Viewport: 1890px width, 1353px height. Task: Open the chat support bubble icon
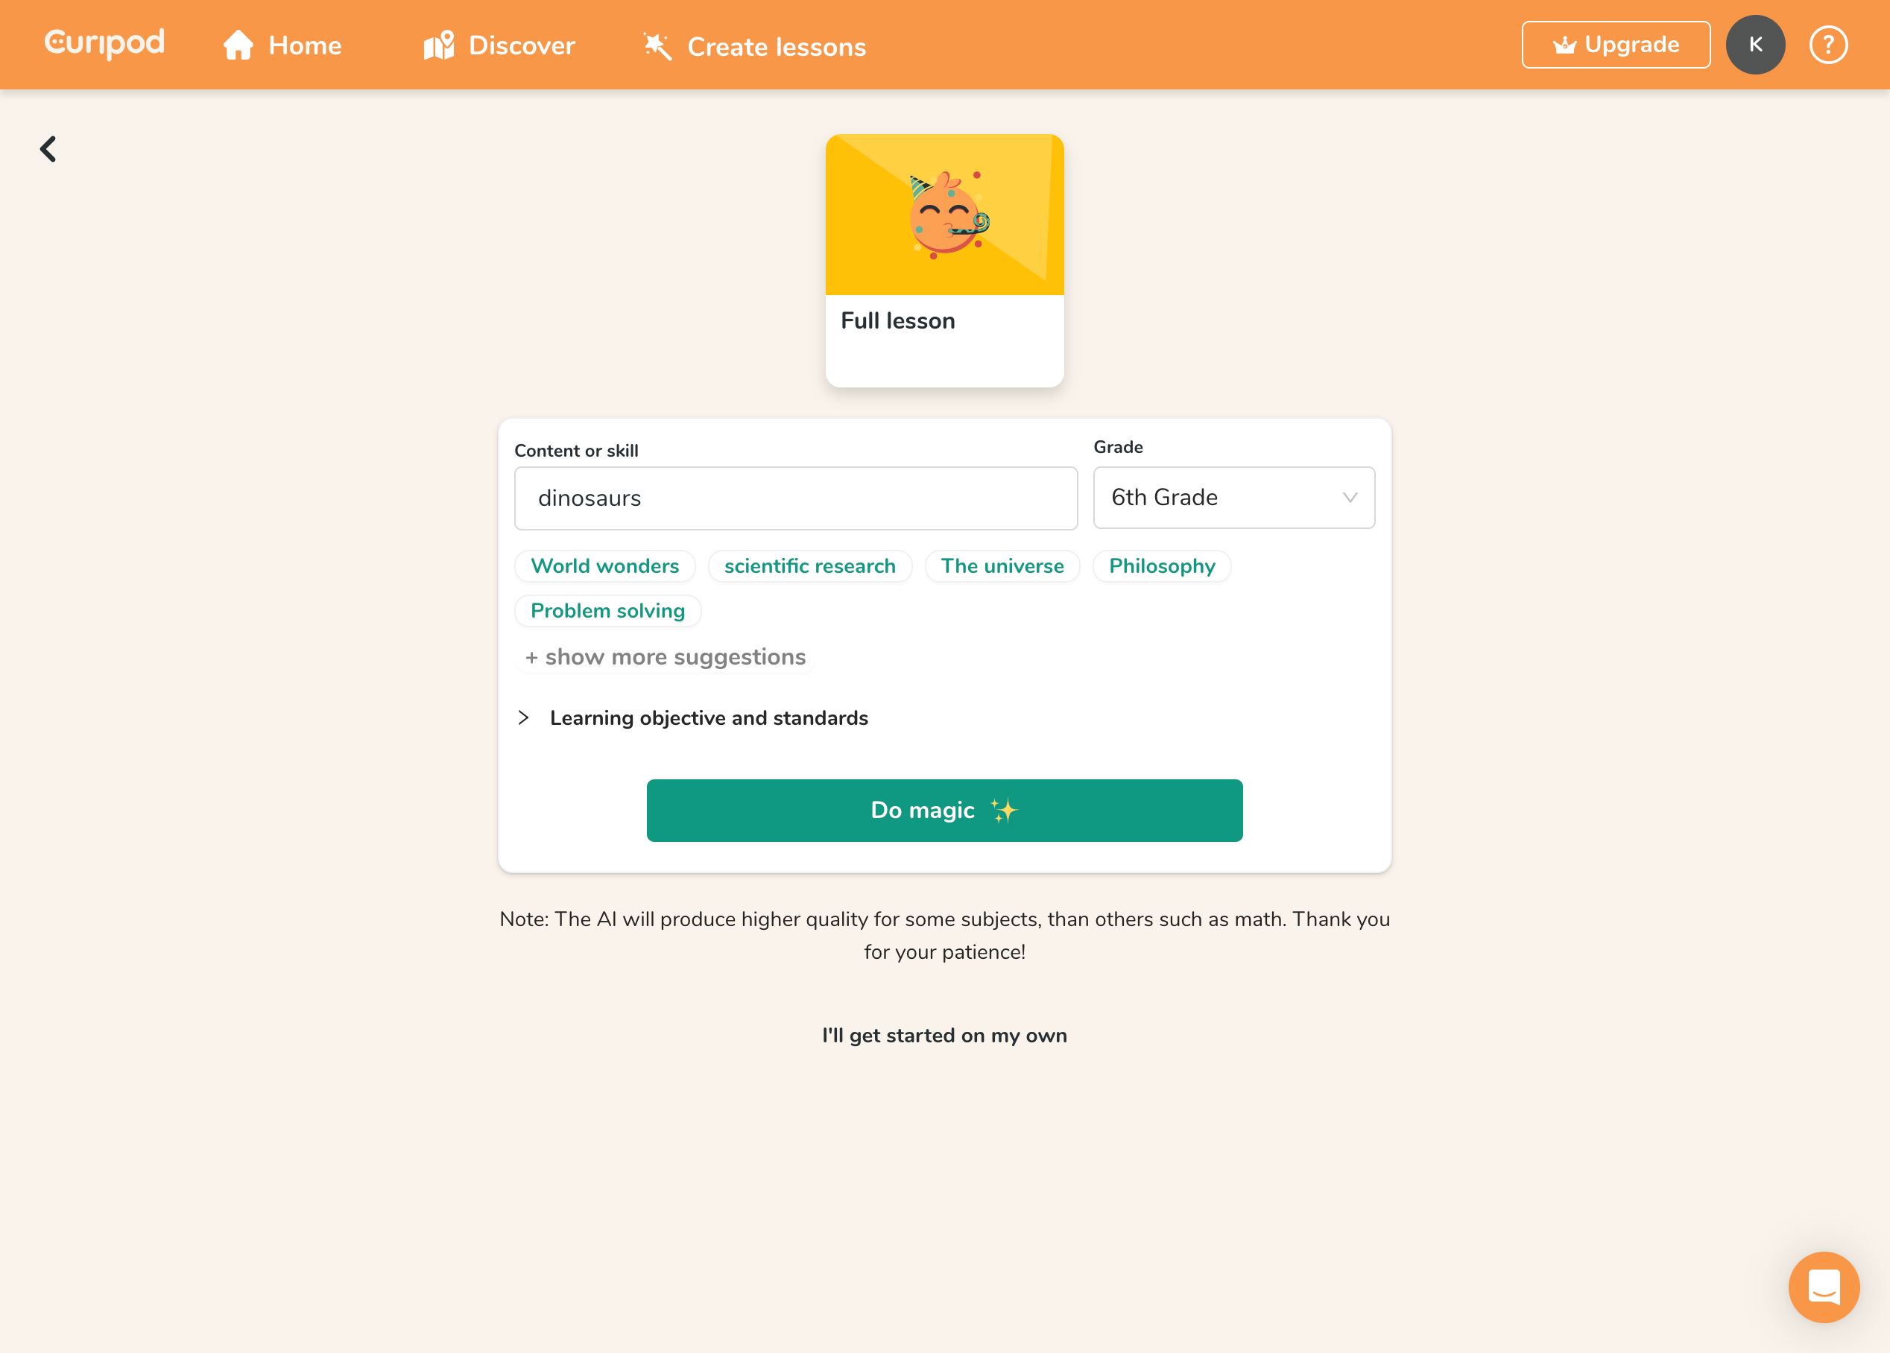click(x=1824, y=1287)
